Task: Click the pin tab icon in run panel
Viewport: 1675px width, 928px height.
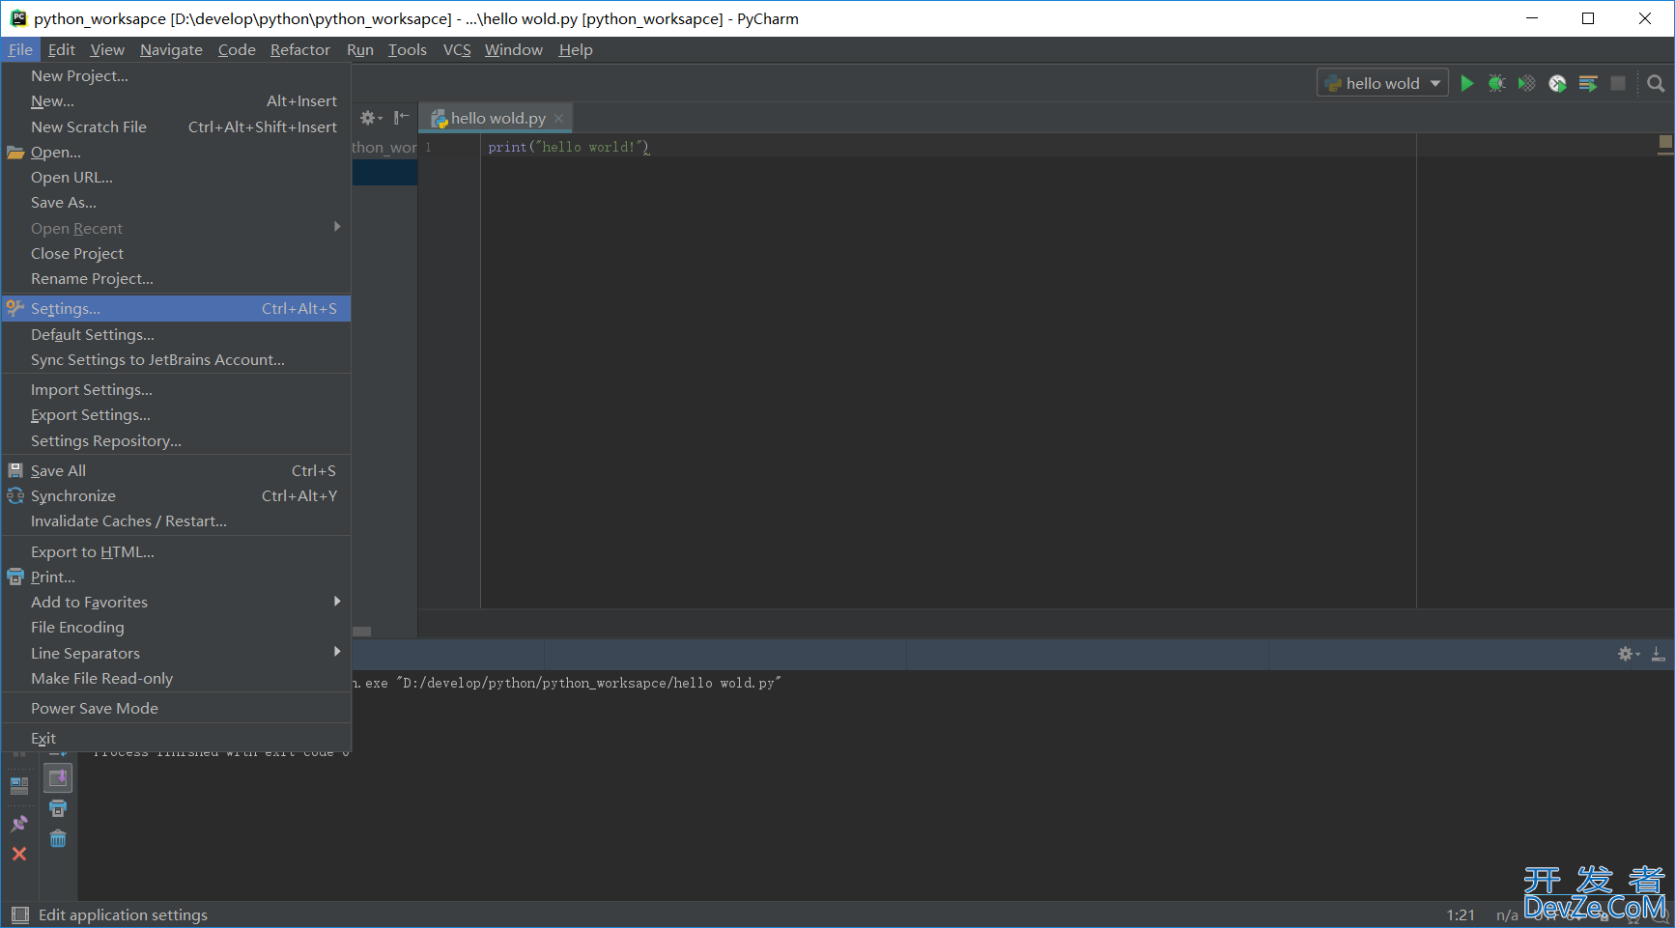Action: [19, 824]
